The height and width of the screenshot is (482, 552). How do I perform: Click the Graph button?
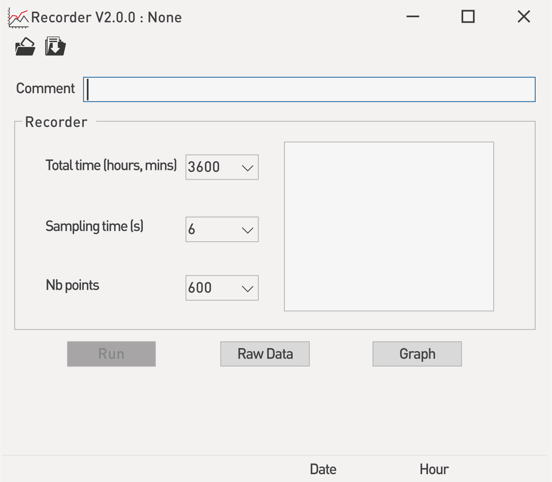[x=417, y=354]
